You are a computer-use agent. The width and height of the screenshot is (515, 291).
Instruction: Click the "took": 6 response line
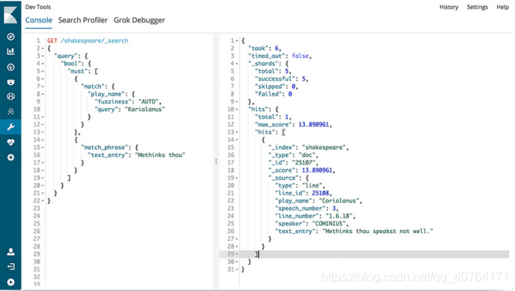(264, 49)
